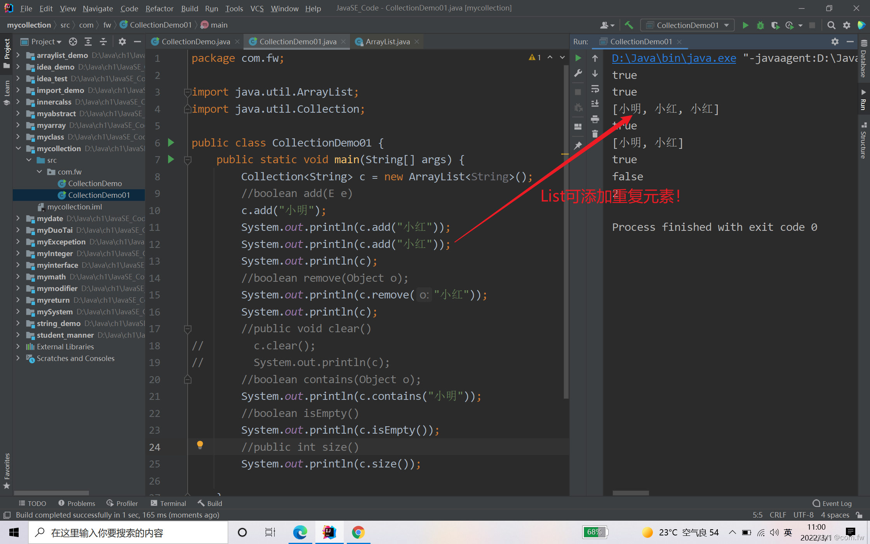
Task: Click the intention light bulb on line 24
Action: point(200,445)
